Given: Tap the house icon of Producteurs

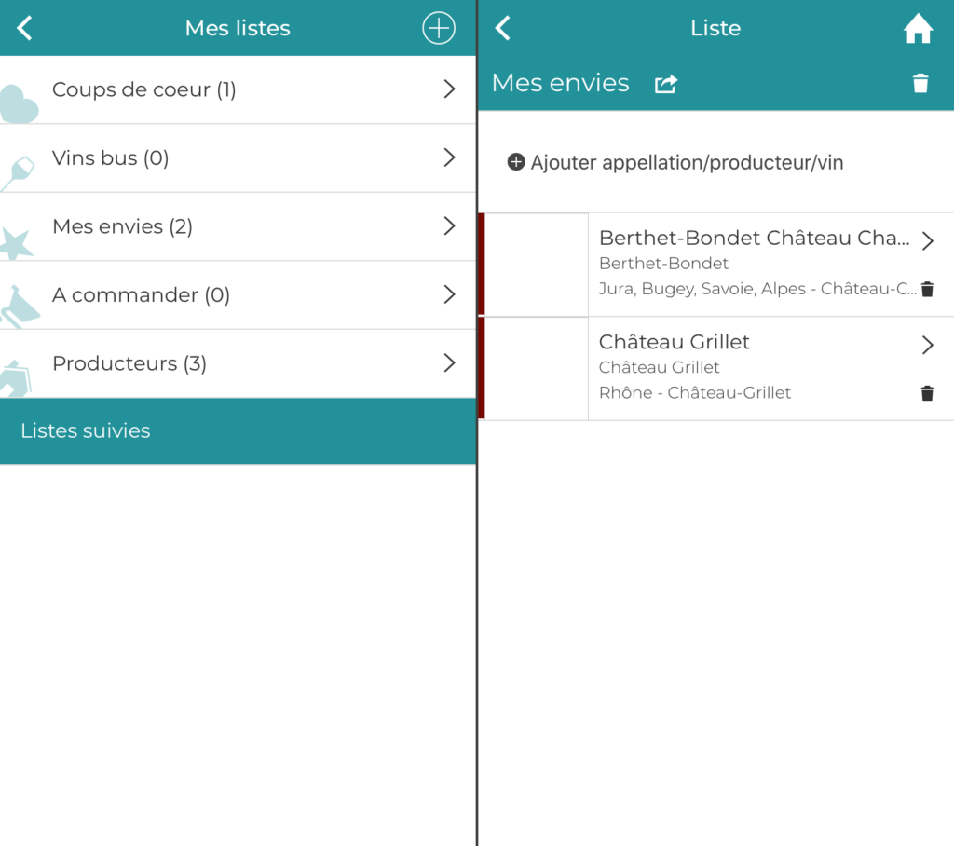Looking at the screenshot, I should tap(17, 378).
